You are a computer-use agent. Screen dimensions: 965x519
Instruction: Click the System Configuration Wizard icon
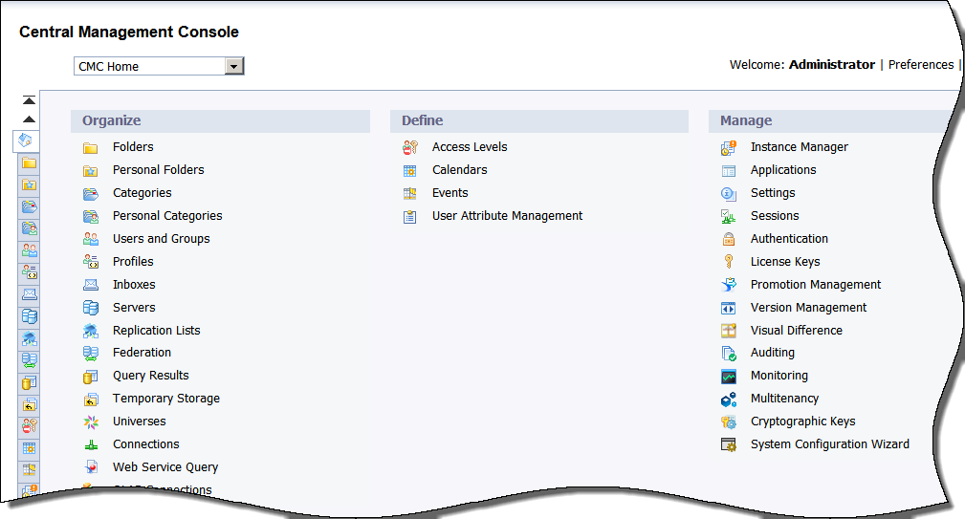(729, 444)
